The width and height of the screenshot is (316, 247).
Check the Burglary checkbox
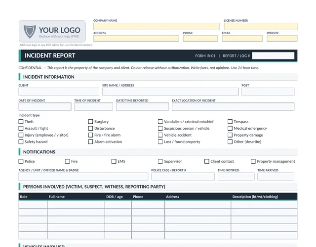[x=91, y=122]
